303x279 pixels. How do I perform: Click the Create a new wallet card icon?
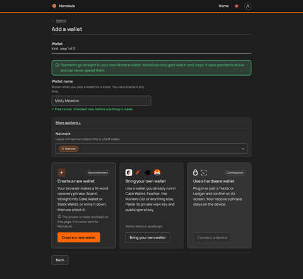point(61,172)
